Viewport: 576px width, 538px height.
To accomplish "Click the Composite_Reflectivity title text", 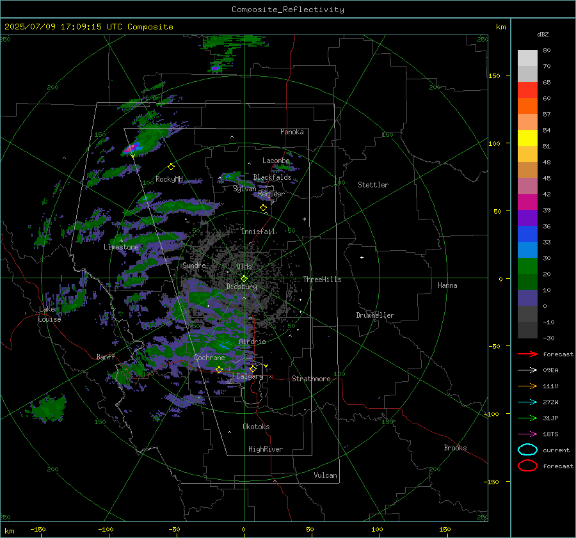I will 287,10.
